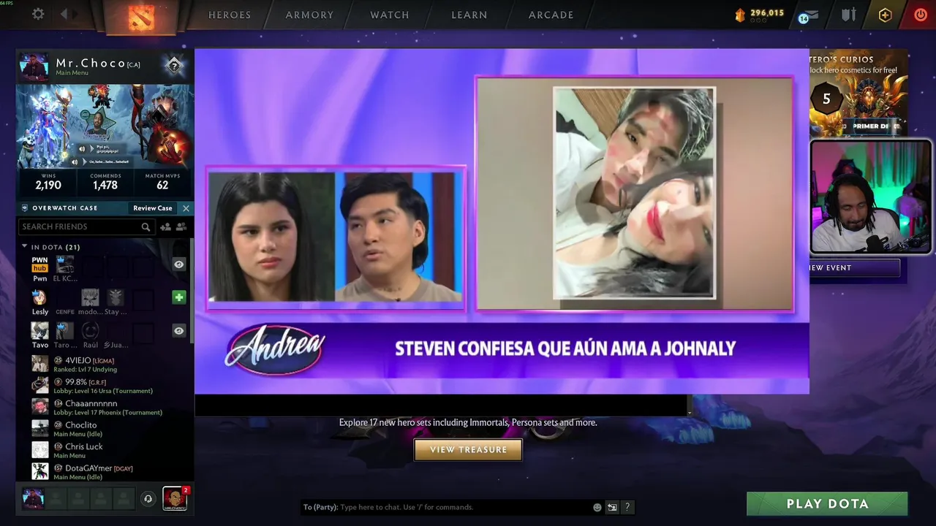Collapse the In Dota friends group
Image resolution: width=936 pixels, height=526 pixels.
pos(24,247)
